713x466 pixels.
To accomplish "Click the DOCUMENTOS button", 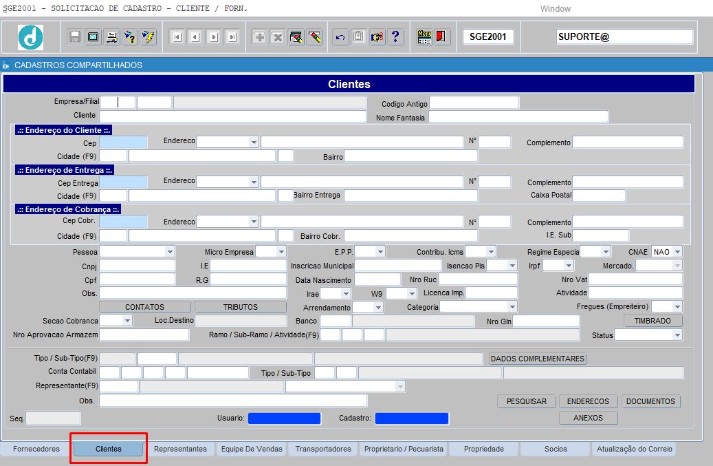I will point(650,401).
